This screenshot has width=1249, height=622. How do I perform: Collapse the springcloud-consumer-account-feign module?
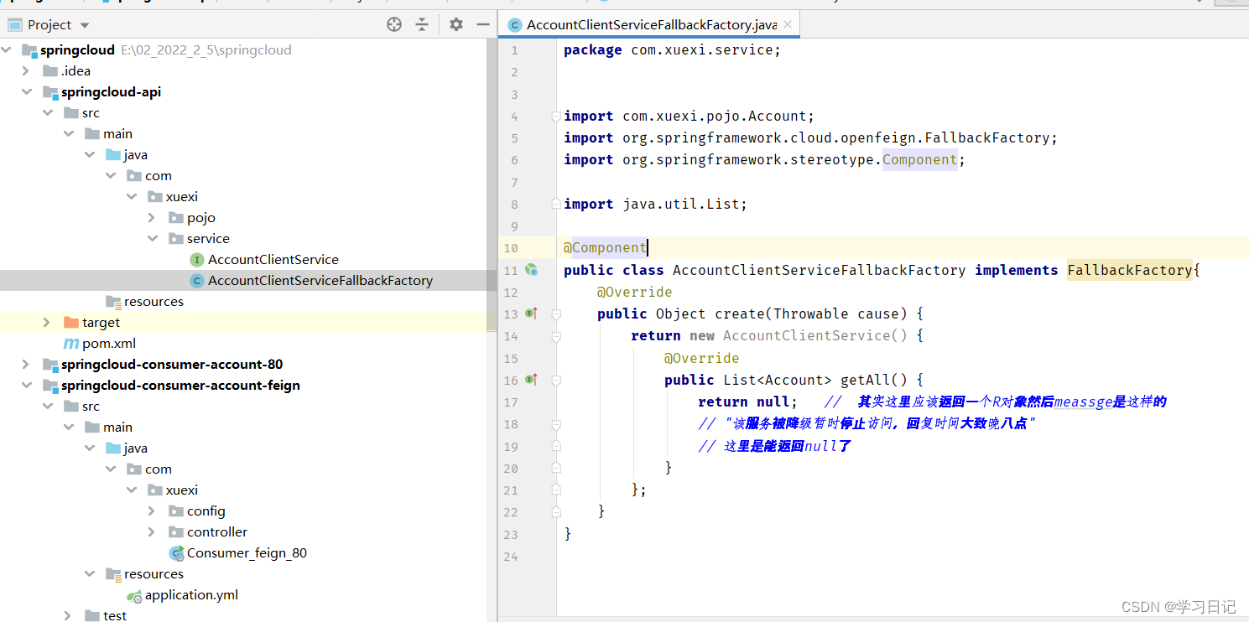coord(27,386)
